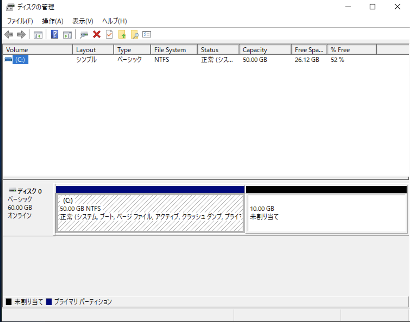This screenshot has width=410, height=322.
Task: Explore the volume with the folder-magnifier icon
Action: 135,34
